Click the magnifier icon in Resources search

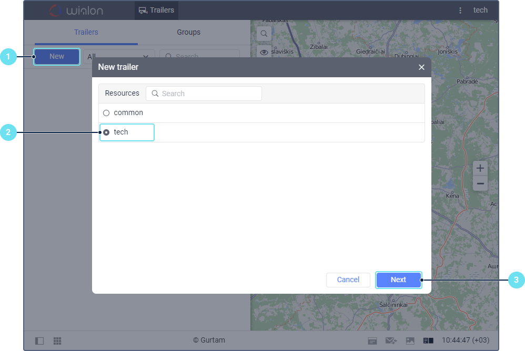coord(155,94)
